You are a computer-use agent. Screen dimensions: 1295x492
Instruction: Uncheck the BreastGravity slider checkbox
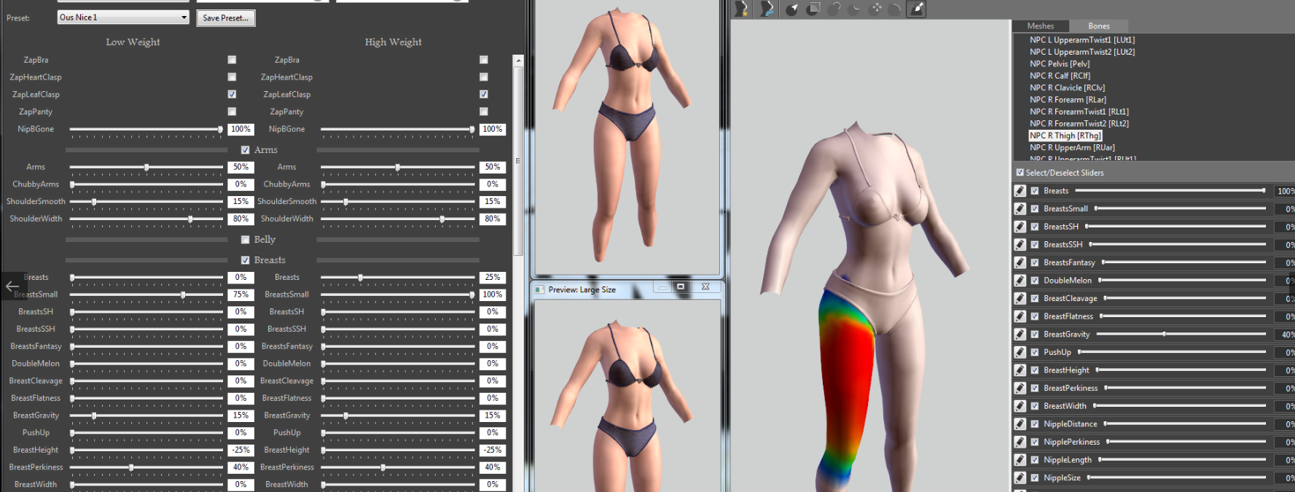click(1035, 335)
